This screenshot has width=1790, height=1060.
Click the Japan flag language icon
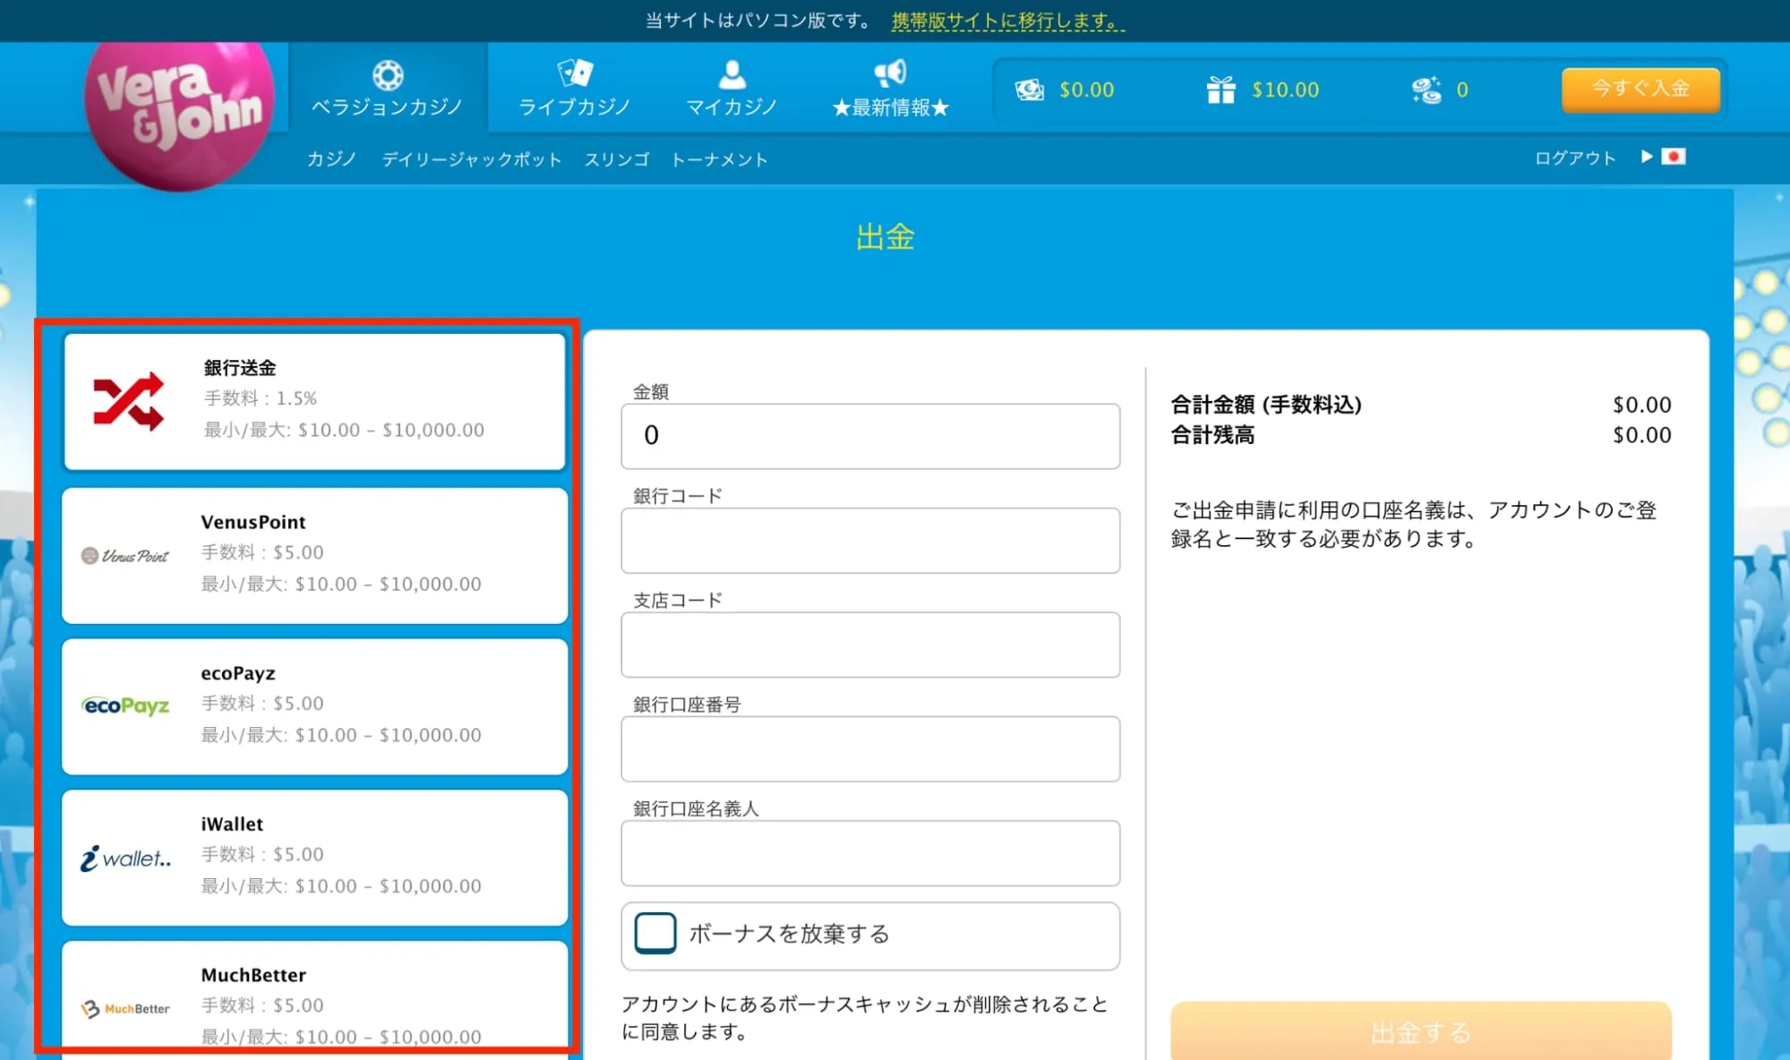coord(1674,157)
